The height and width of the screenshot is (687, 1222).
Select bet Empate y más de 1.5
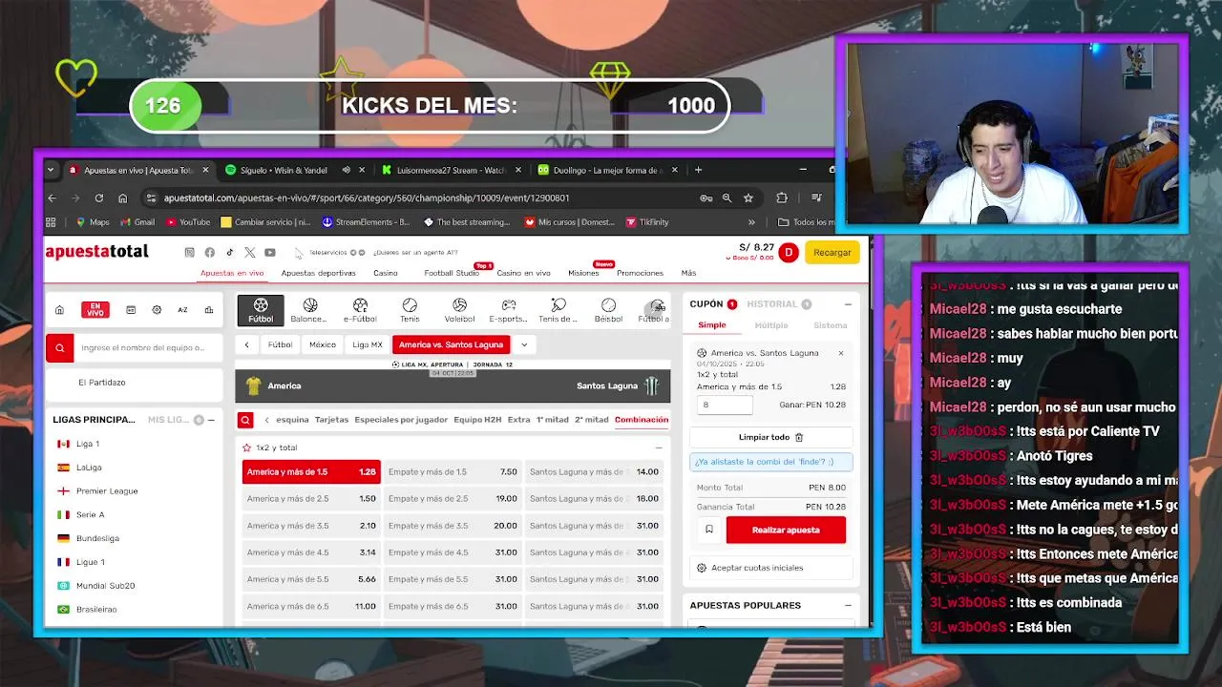pyautogui.click(x=453, y=471)
